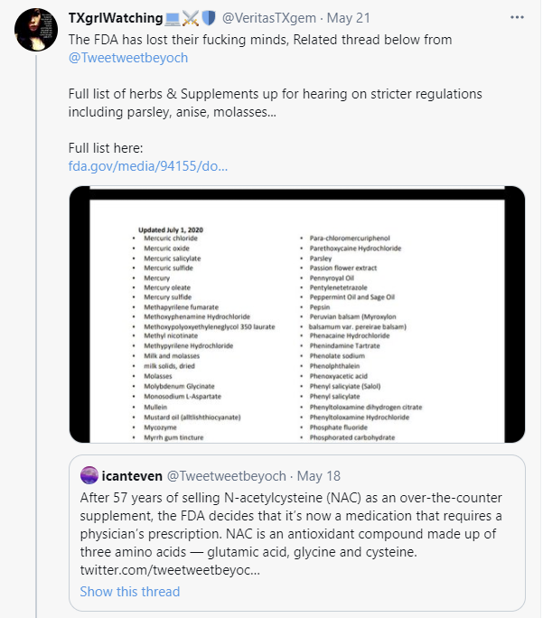Click Show this thread link
The width and height of the screenshot is (543, 618).
(129, 592)
